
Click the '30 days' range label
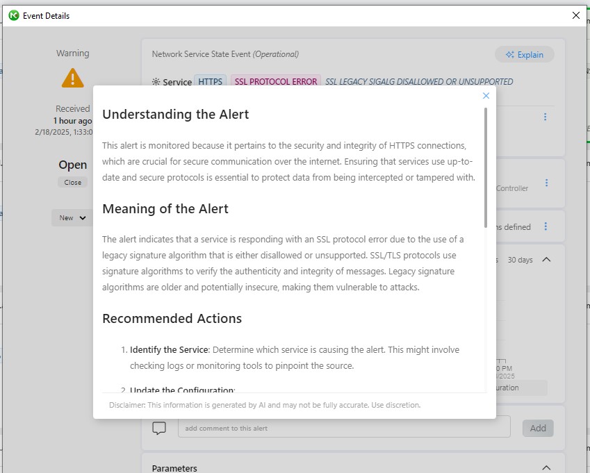pos(520,260)
